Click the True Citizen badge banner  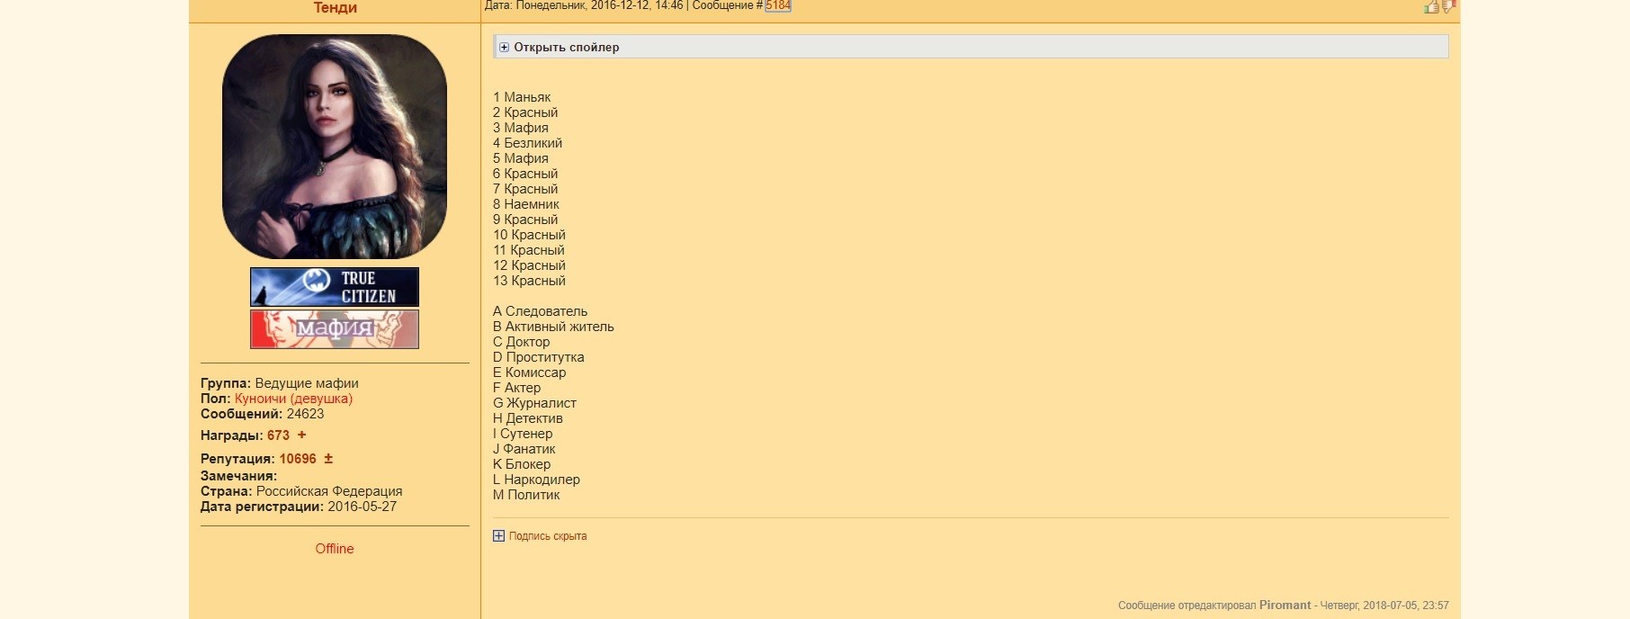(x=335, y=287)
